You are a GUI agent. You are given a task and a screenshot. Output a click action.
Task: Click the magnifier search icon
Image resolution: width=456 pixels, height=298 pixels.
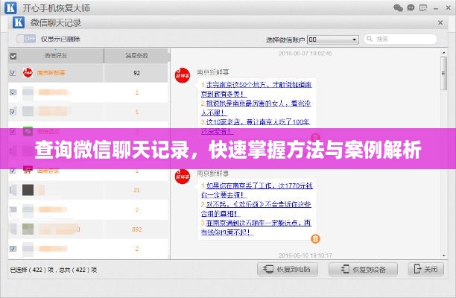370,39
